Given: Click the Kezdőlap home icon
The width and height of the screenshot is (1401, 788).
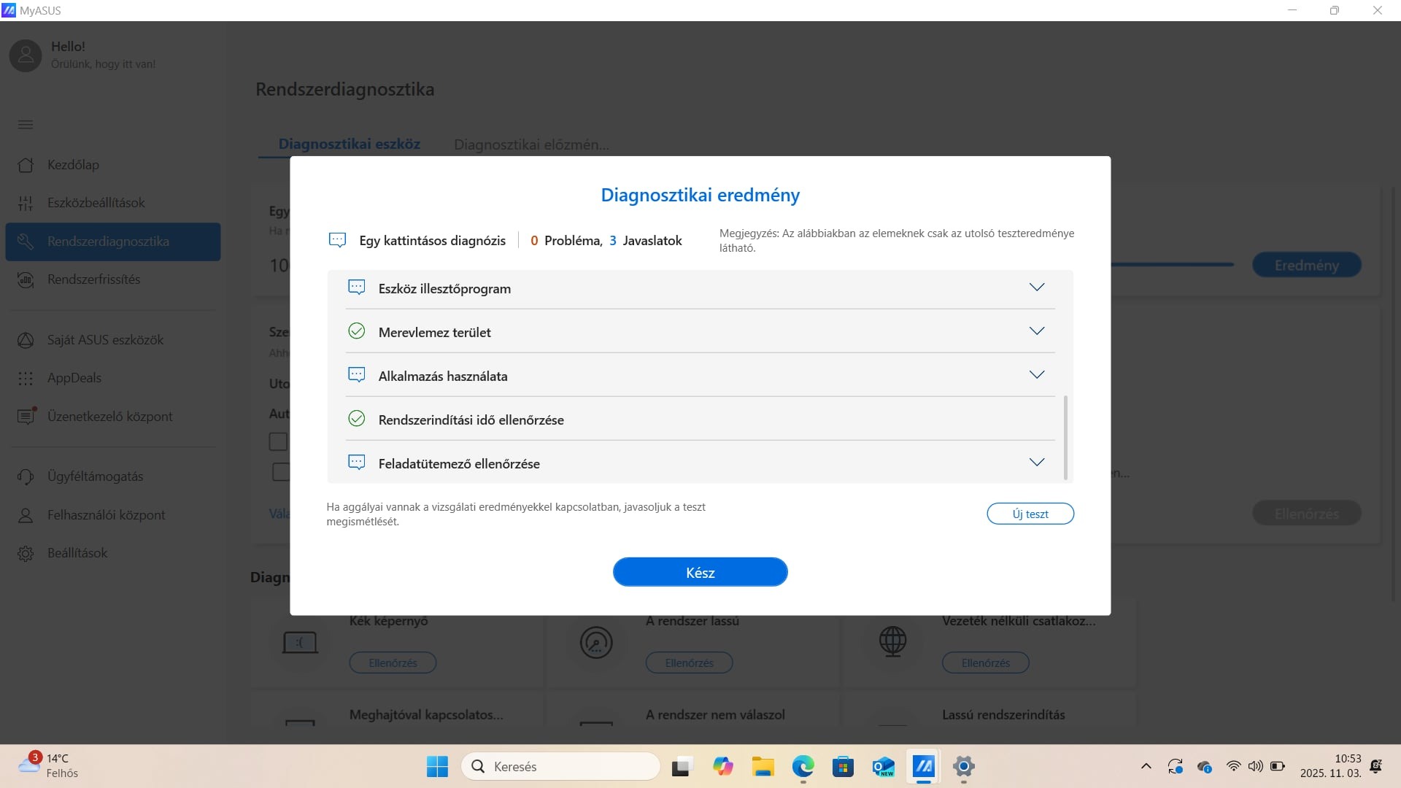Looking at the screenshot, I should [x=26, y=165].
